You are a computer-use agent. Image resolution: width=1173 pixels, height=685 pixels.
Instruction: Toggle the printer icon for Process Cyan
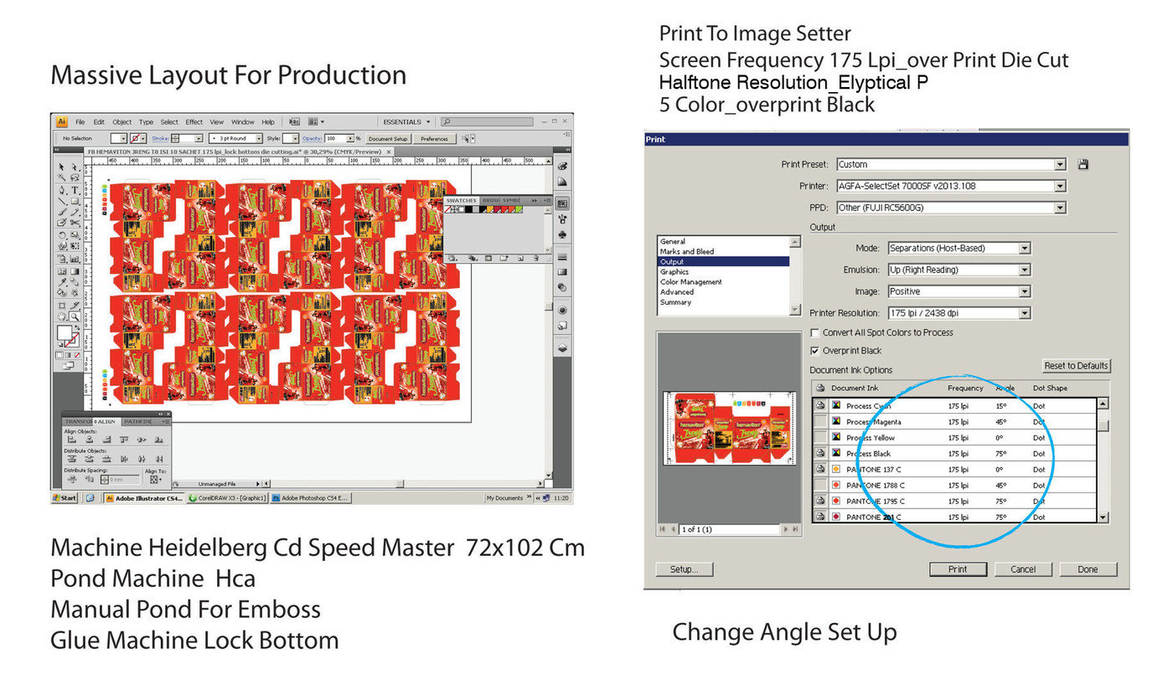[x=820, y=406]
